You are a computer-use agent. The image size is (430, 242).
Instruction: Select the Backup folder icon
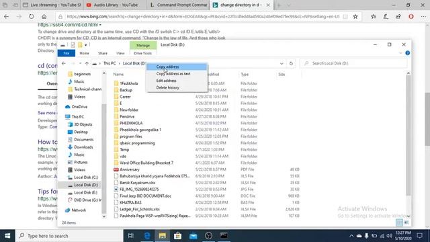point(116,90)
